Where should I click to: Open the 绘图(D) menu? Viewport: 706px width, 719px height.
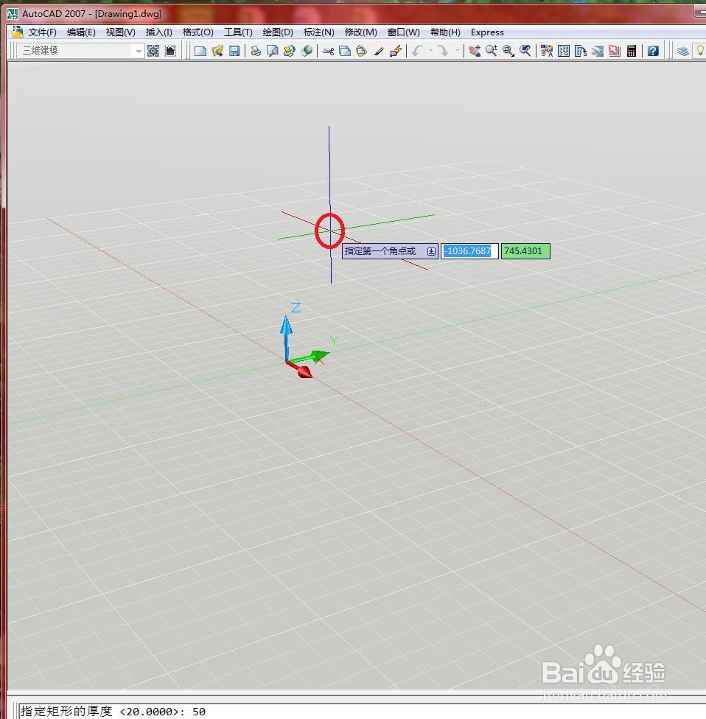point(278,32)
